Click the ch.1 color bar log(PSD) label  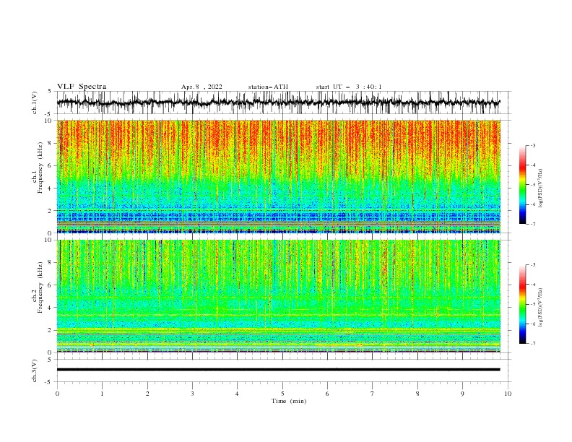point(541,188)
